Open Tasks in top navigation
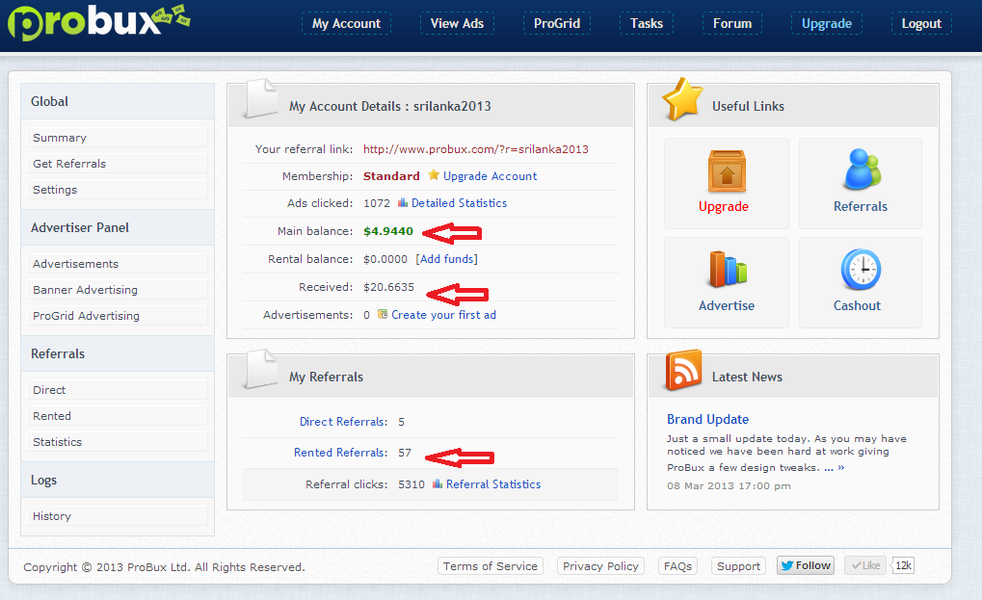The image size is (982, 600). pos(647,24)
